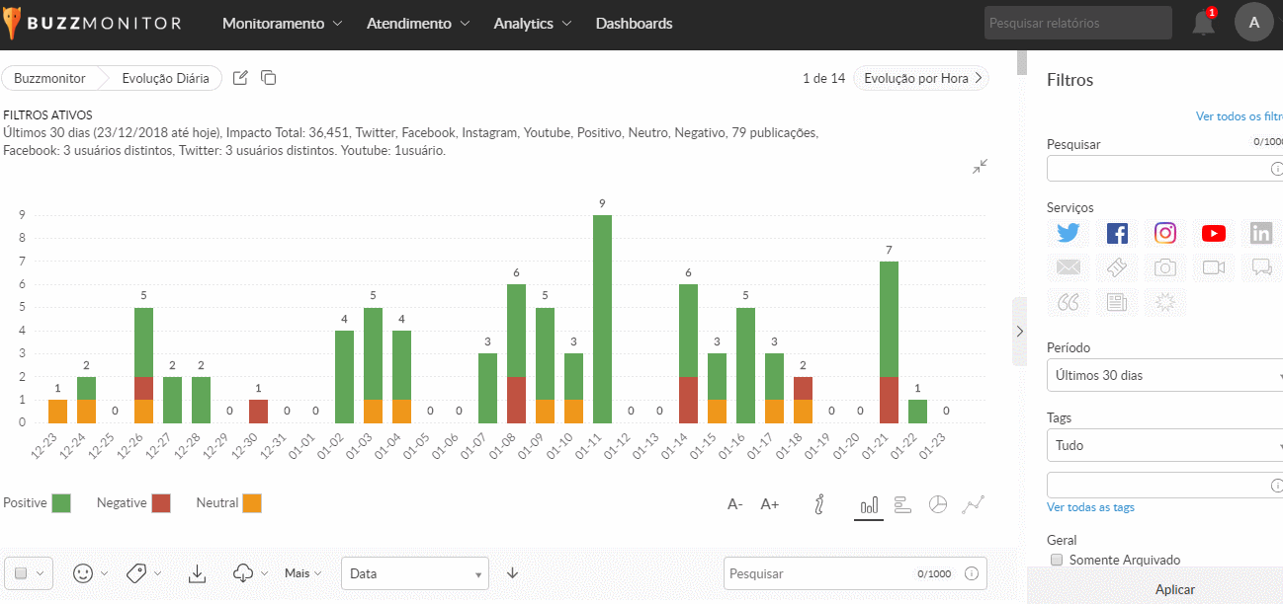
Task: Open the Monitoramento menu
Action: (282, 24)
